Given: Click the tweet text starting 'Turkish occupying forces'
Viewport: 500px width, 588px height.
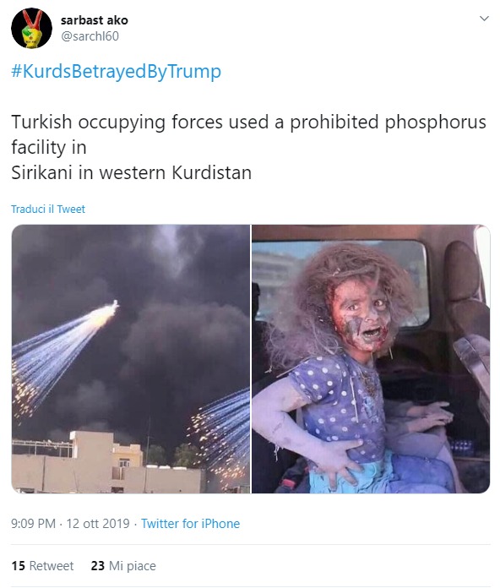Looking at the screenshot, I should [x=248, y=147].
